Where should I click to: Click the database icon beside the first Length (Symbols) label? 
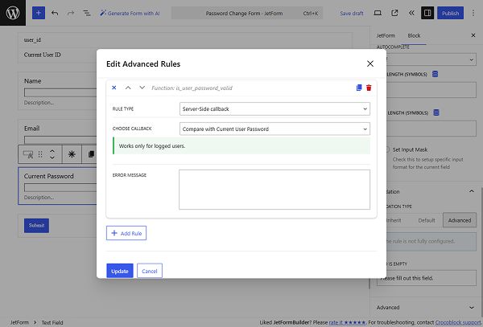435,74
